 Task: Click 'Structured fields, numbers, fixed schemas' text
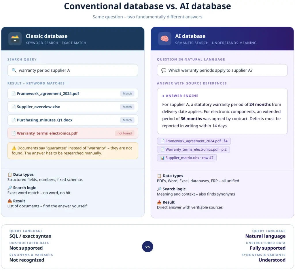pos(45,180)
